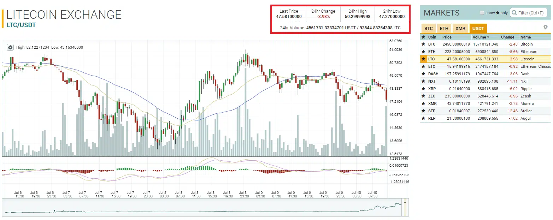Click the 24hr High value 50.29999998
Viewport: 553px width, 220px height.
coord(358,16)
